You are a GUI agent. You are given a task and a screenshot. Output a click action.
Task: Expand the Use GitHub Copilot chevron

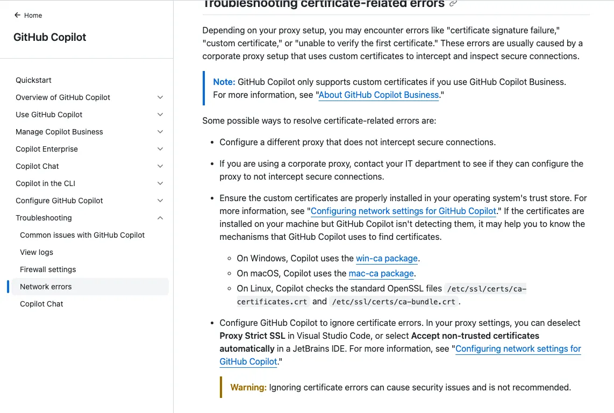tap(160, 115)
